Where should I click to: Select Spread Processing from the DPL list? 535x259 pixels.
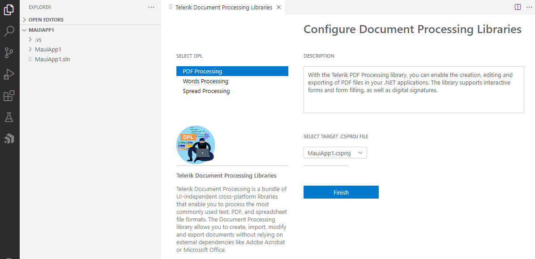coord(206,91)
